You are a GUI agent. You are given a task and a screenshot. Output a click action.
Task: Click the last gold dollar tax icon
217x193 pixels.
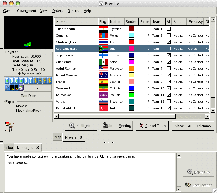pyautogui.click(x=49, y=81)
